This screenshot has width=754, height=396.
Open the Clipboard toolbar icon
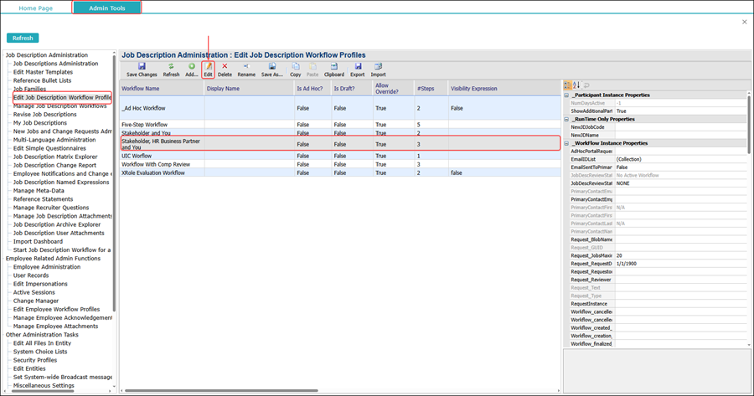point(334,66)
